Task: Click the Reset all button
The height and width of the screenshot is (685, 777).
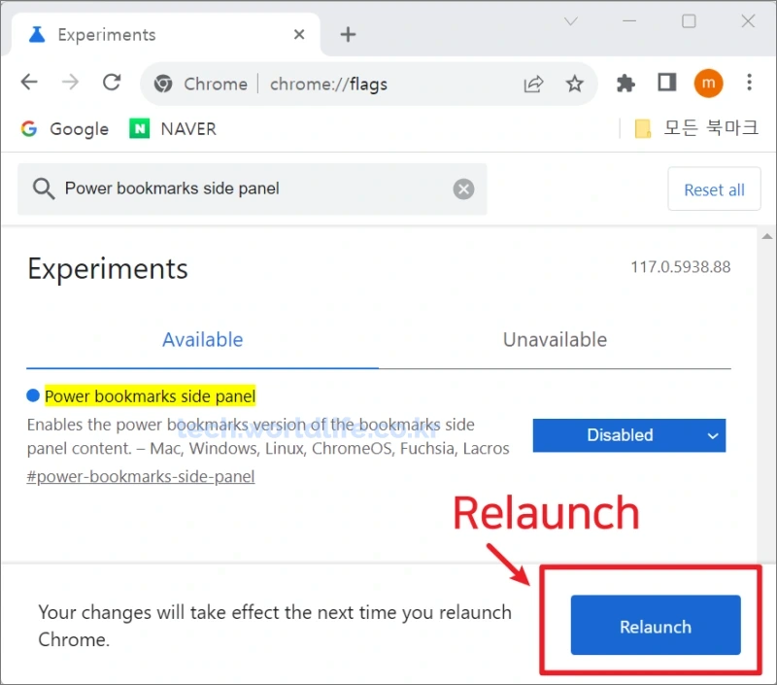Action: click(x=714, y=188)
